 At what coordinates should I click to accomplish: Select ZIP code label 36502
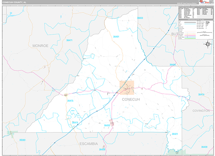click(22, 140)
